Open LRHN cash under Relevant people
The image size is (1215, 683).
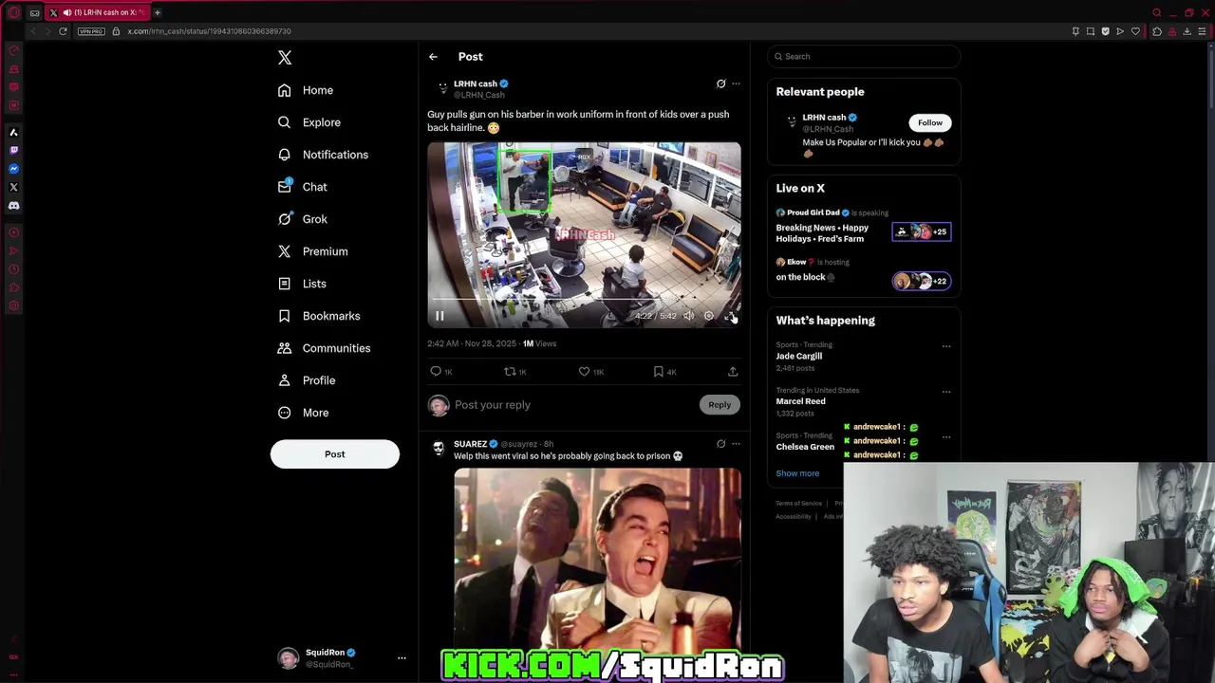(x=824, y=118)
